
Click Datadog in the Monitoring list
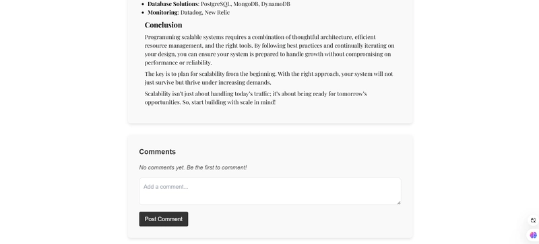(191, 12)
